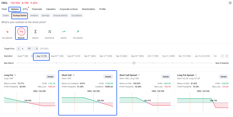This screenshot has height=117, width=233.
Task: View Details for Long Put strategy
Action: [50, 77]
